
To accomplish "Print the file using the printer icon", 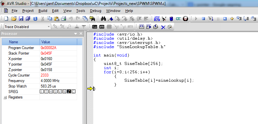I will tap(64, 18).
